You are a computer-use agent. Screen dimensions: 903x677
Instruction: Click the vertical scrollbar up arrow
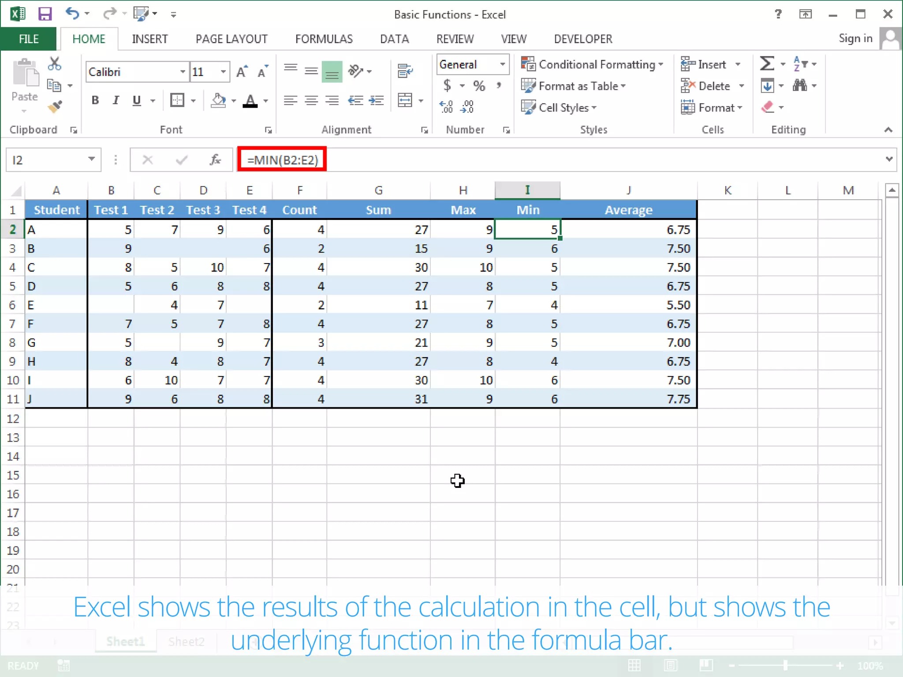[x=892, y=190]
